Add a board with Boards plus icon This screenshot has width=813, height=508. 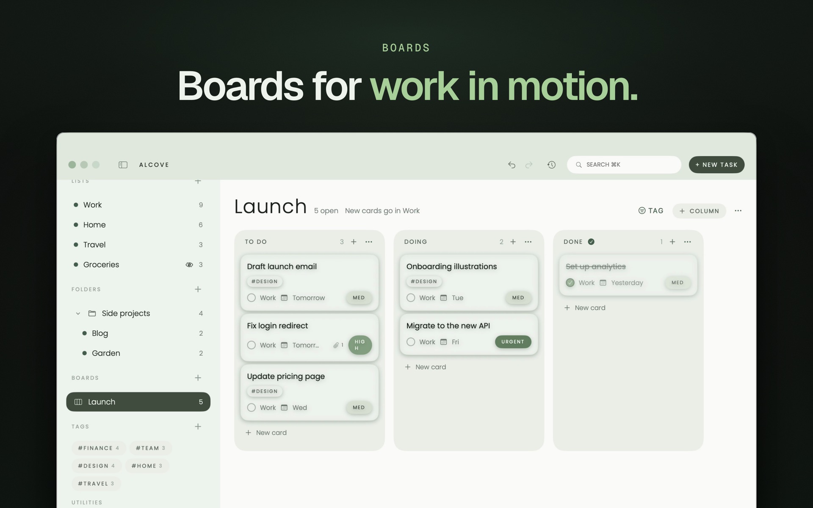[198, 378]
